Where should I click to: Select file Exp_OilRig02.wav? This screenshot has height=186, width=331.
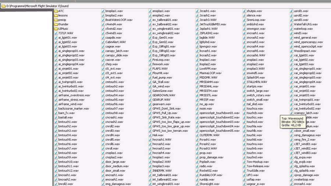pyautogui.click(x=164, y=51)
